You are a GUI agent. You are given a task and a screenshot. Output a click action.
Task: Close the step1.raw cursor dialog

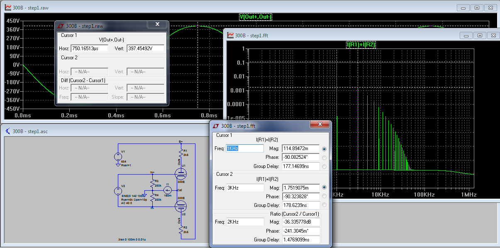point(158,25)
